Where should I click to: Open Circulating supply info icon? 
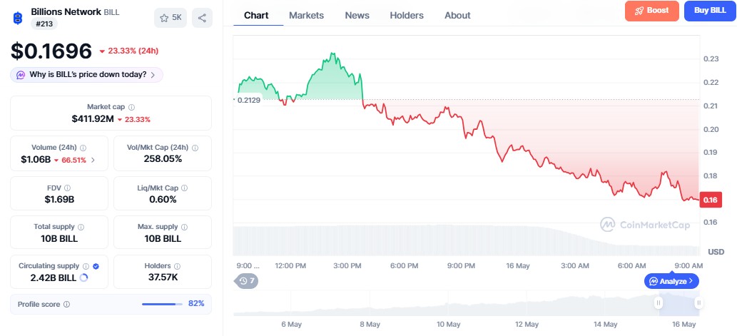[x=86, y=266]
